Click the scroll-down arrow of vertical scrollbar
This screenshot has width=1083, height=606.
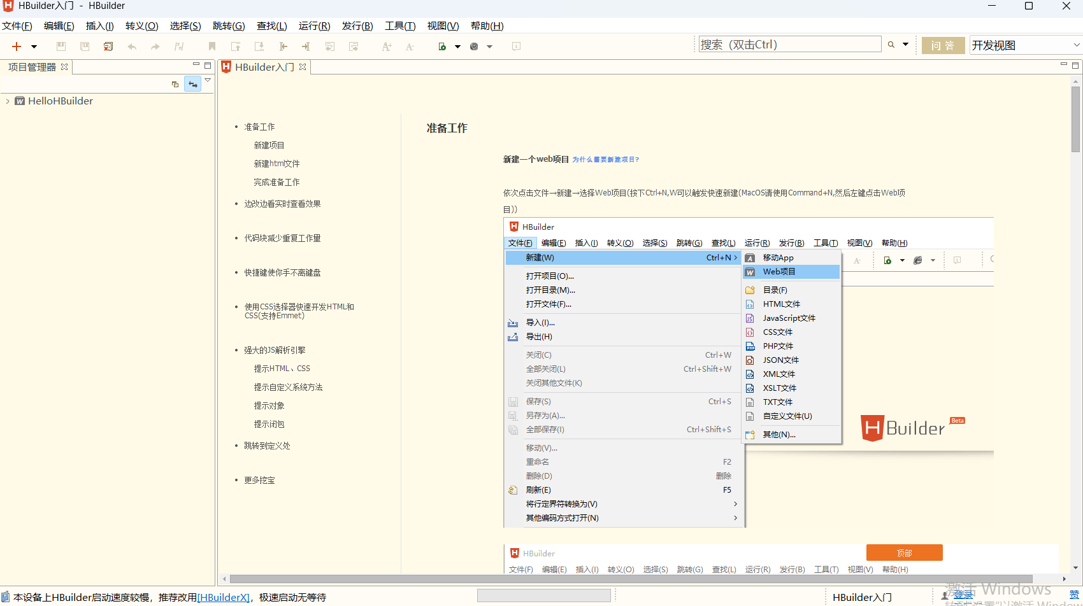(1076, 568)
